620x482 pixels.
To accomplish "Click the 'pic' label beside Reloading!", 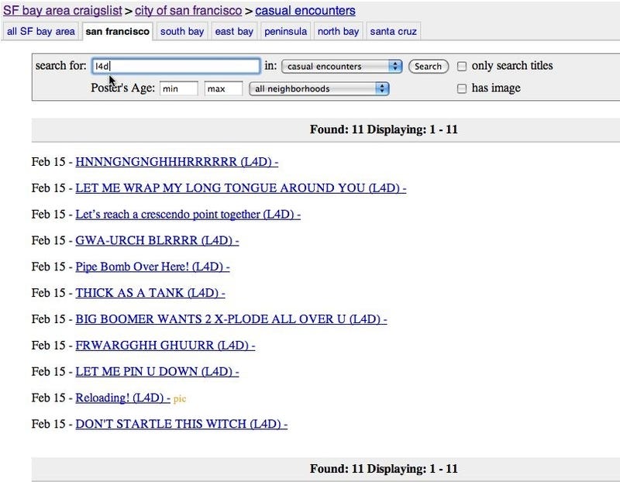I will [x=180, y=398].
